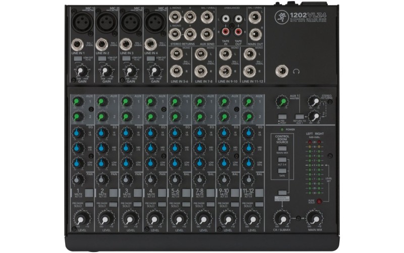Push the ASSIGN TO MAIN MIX button
Screen dimensions: 404x253
pos(282,193)
